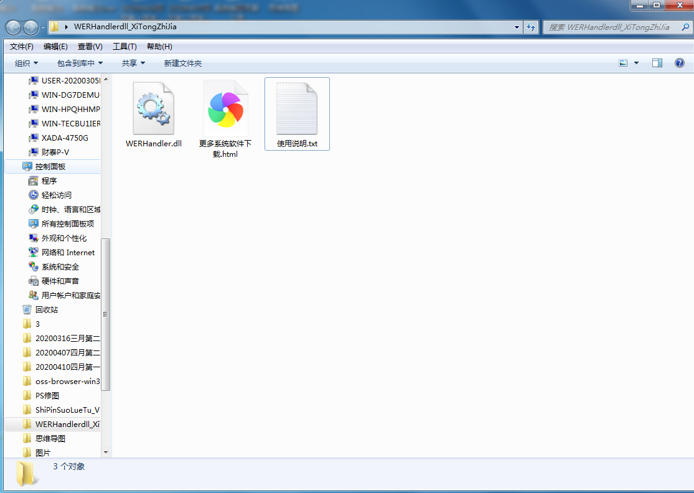
Task: Select oss-browser-win3 folder in tree
Action: pyautogui.click(x=61, y=382)
